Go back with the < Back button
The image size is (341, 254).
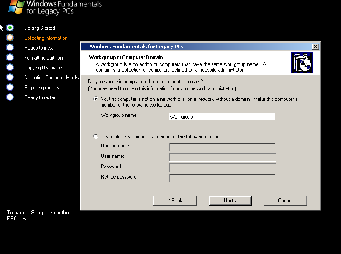click(175, 201)
